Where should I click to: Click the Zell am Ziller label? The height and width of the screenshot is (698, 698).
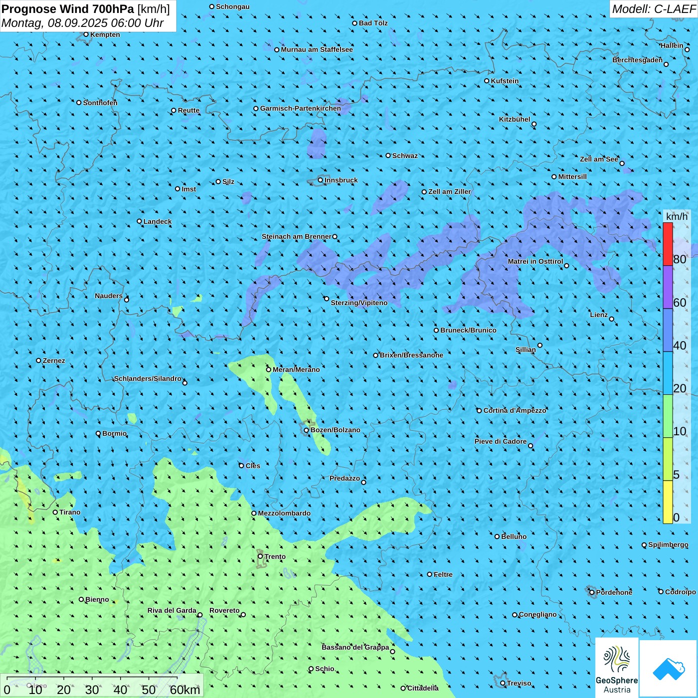450,191
